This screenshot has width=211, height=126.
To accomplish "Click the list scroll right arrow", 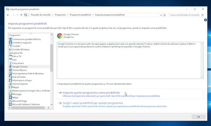I will click(48, 108).
